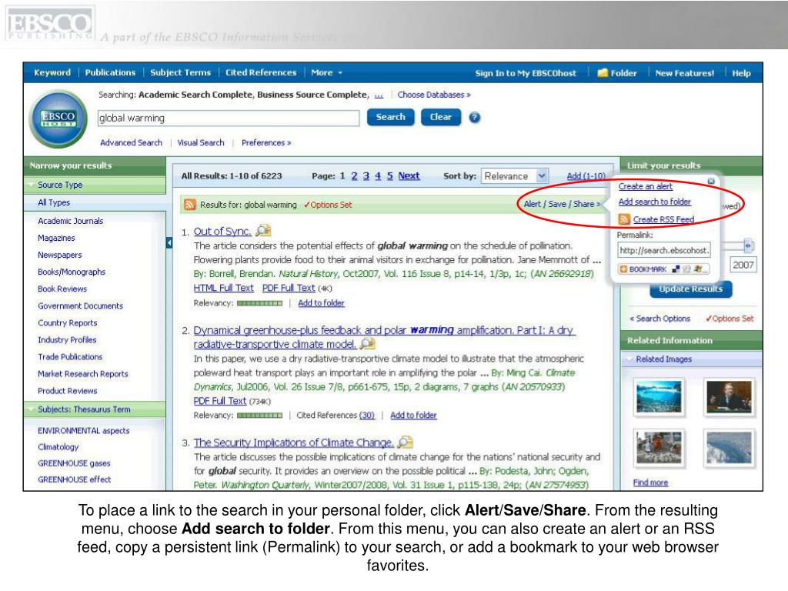Open the ocean related image thumbnail

pos(659,396)
